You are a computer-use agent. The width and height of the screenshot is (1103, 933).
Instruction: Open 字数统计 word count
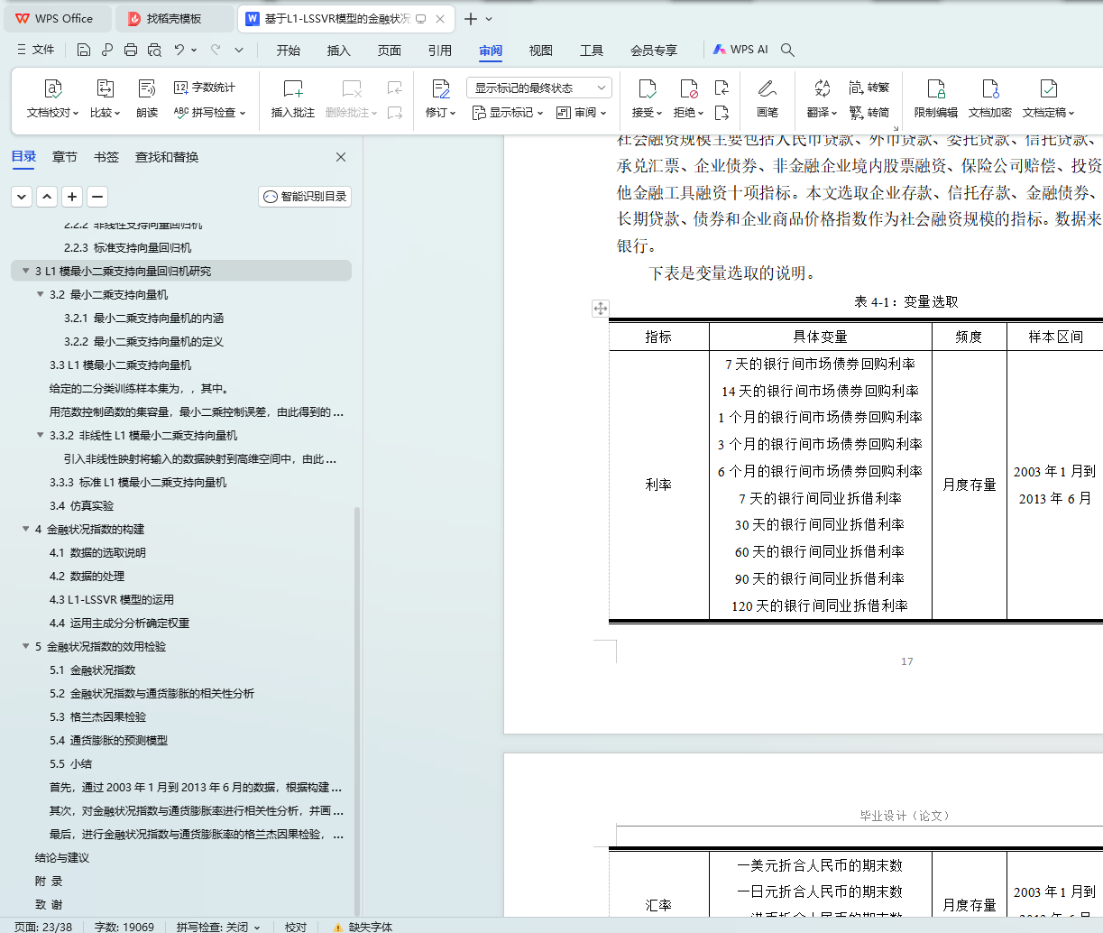pyautogui.click(x=205, y=88)
